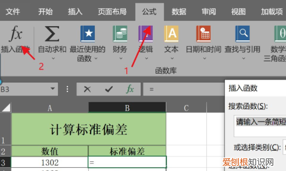Image resolution: width=286 pixels, height=171 pixels.
Task: Switch to the Review (审阅) tab
Action: (209, 12)
